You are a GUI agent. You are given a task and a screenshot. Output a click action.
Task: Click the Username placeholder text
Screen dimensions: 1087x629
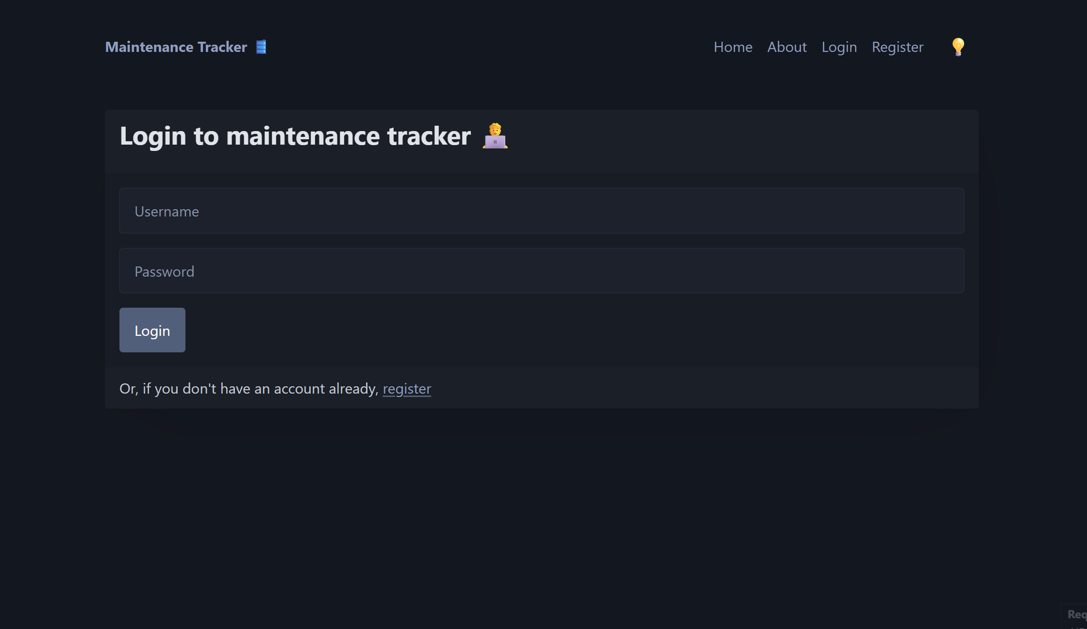click(x=167, y=212)
